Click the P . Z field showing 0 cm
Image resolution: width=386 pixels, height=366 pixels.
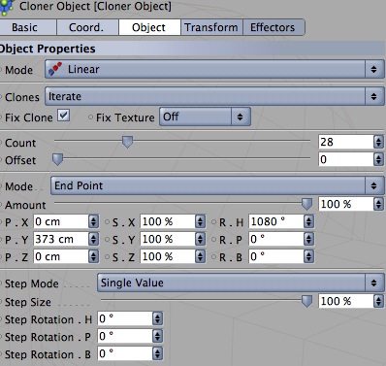click(x=61, y=256)
